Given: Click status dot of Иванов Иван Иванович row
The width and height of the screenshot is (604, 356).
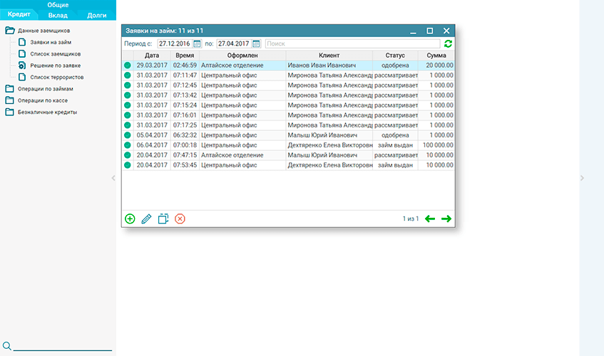Looking at the screenshot, I should (x=128, y=66).
